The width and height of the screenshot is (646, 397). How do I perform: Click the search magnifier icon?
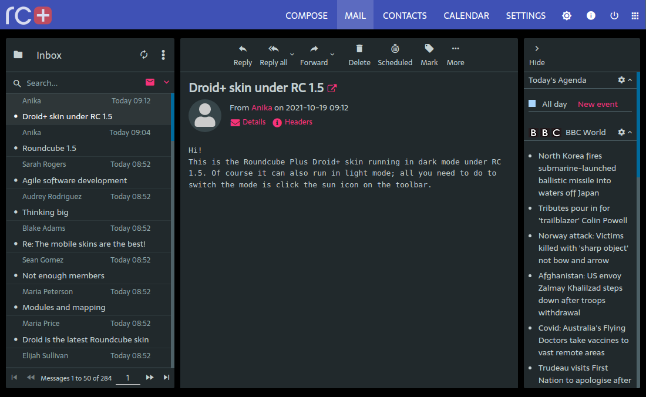point(17,83)
